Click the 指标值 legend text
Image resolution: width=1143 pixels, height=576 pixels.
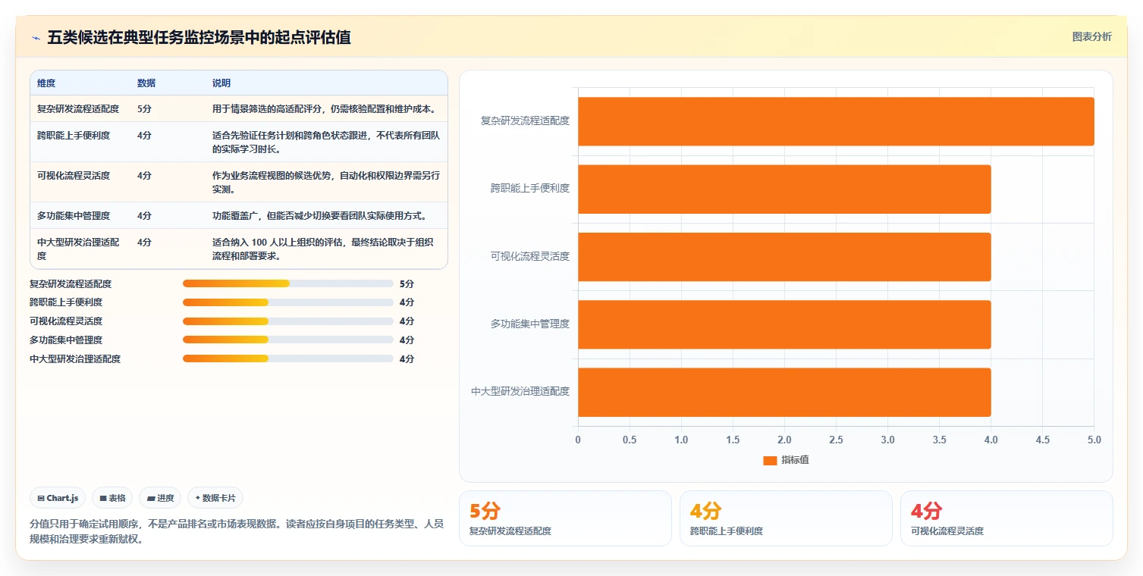pyautogui.click(x=795, y=460)
